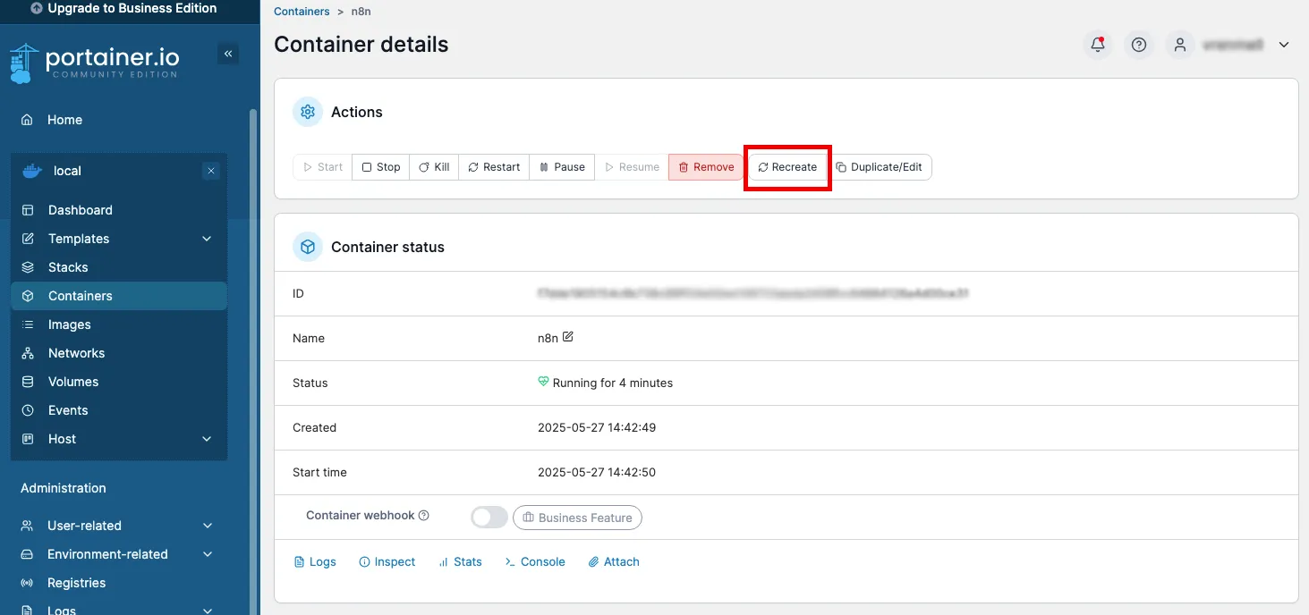
Task: Click the Stop container button
Action: tap(381, 167)
